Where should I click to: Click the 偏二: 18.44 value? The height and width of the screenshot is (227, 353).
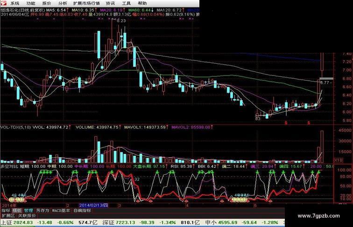pyautogui.click(x=233, y=166)
